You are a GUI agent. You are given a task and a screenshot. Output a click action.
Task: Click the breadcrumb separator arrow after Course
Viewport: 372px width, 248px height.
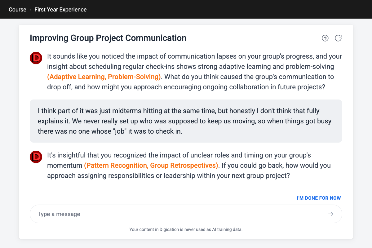(30, 10)
